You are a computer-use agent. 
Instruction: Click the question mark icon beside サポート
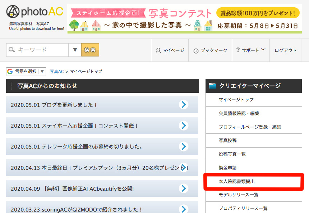click(238, 50)
